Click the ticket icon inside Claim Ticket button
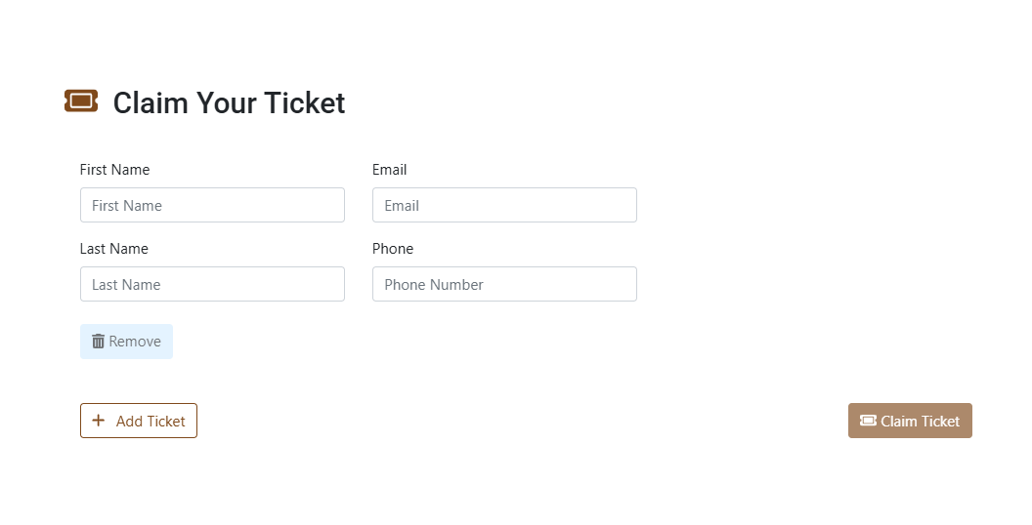Viewport: 1032px width, 525px height. [868, 421]
